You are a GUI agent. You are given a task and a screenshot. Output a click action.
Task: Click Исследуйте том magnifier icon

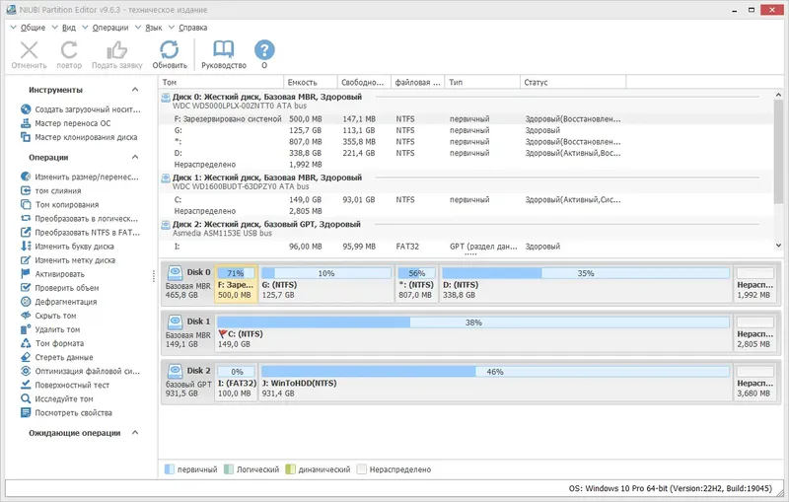tap(26, 398)
